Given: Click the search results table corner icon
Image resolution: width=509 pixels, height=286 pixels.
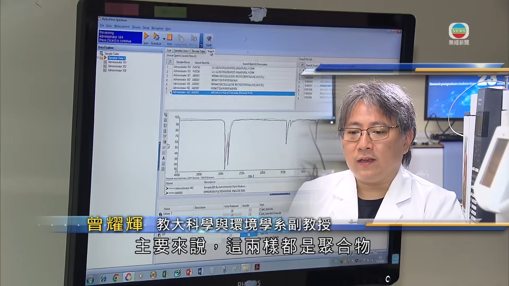Looking at the screenshot, I should [170, 62].
